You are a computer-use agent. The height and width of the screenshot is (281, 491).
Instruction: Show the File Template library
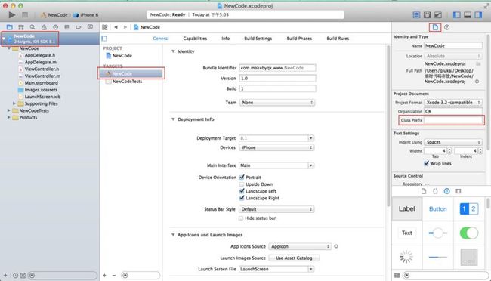coord(424,191)
